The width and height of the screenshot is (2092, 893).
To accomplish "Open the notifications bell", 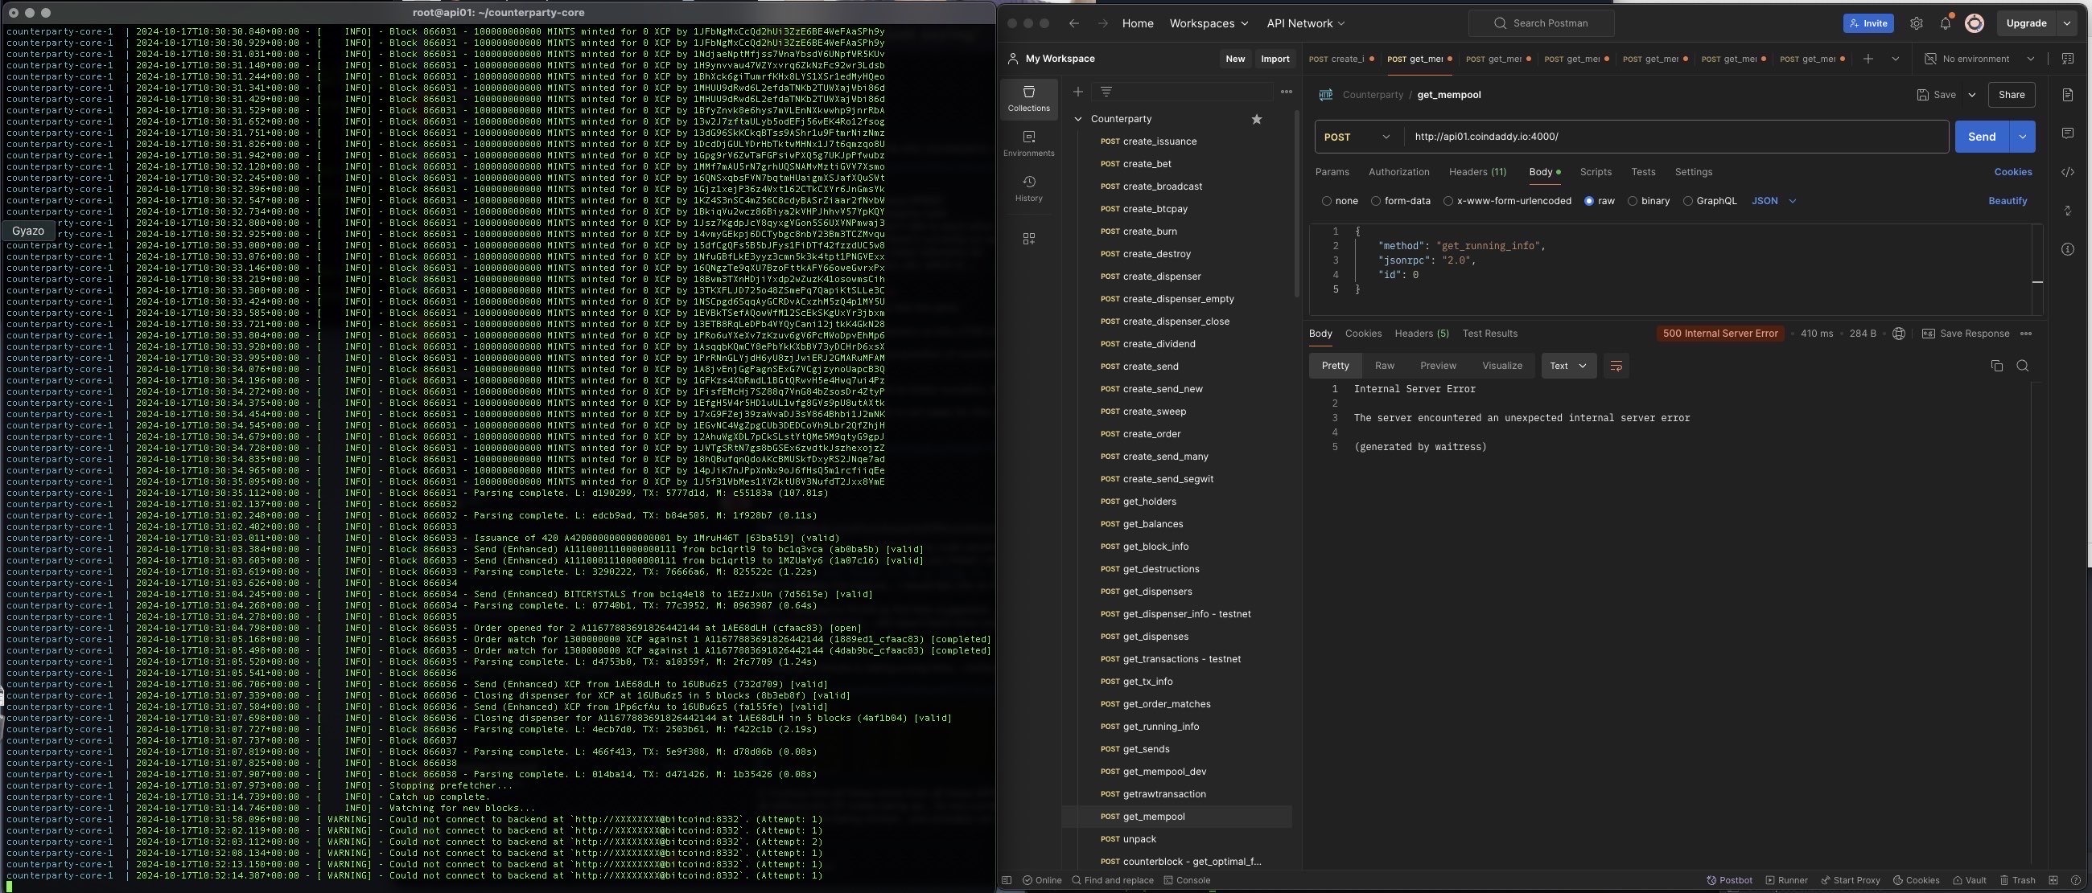I will [x=1945, y=23].
